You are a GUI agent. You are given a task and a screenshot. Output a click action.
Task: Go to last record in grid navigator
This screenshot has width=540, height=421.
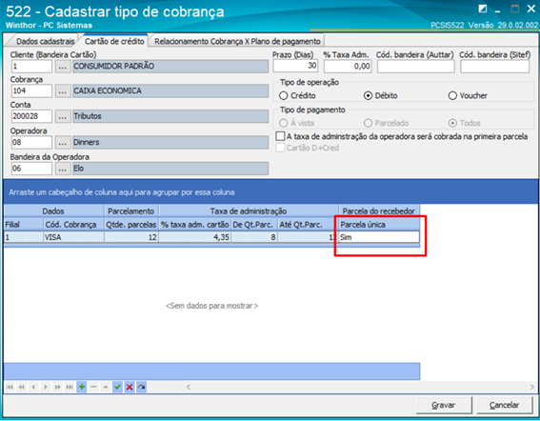[70, 388]
